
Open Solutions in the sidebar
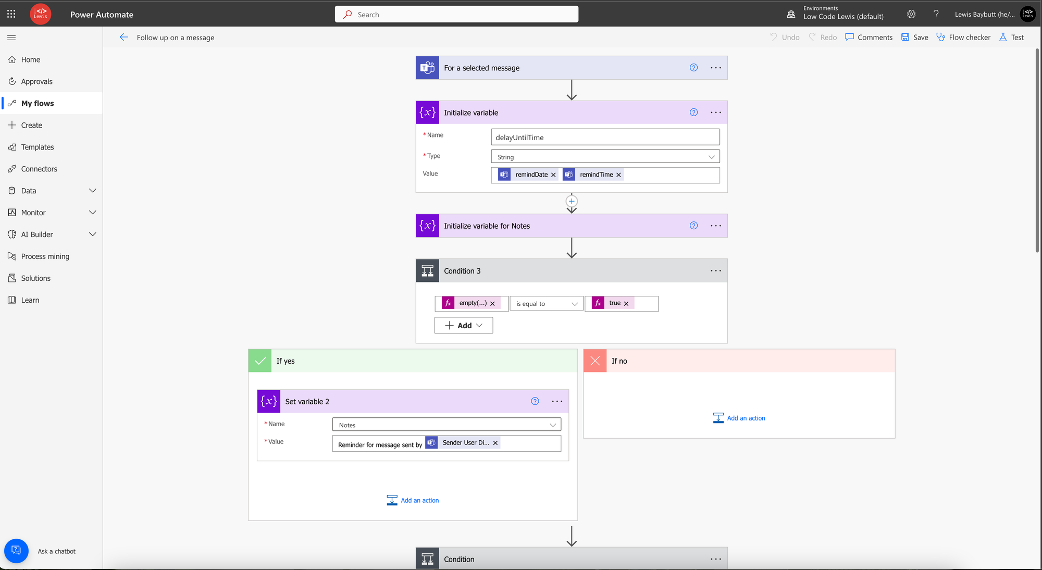35,278
